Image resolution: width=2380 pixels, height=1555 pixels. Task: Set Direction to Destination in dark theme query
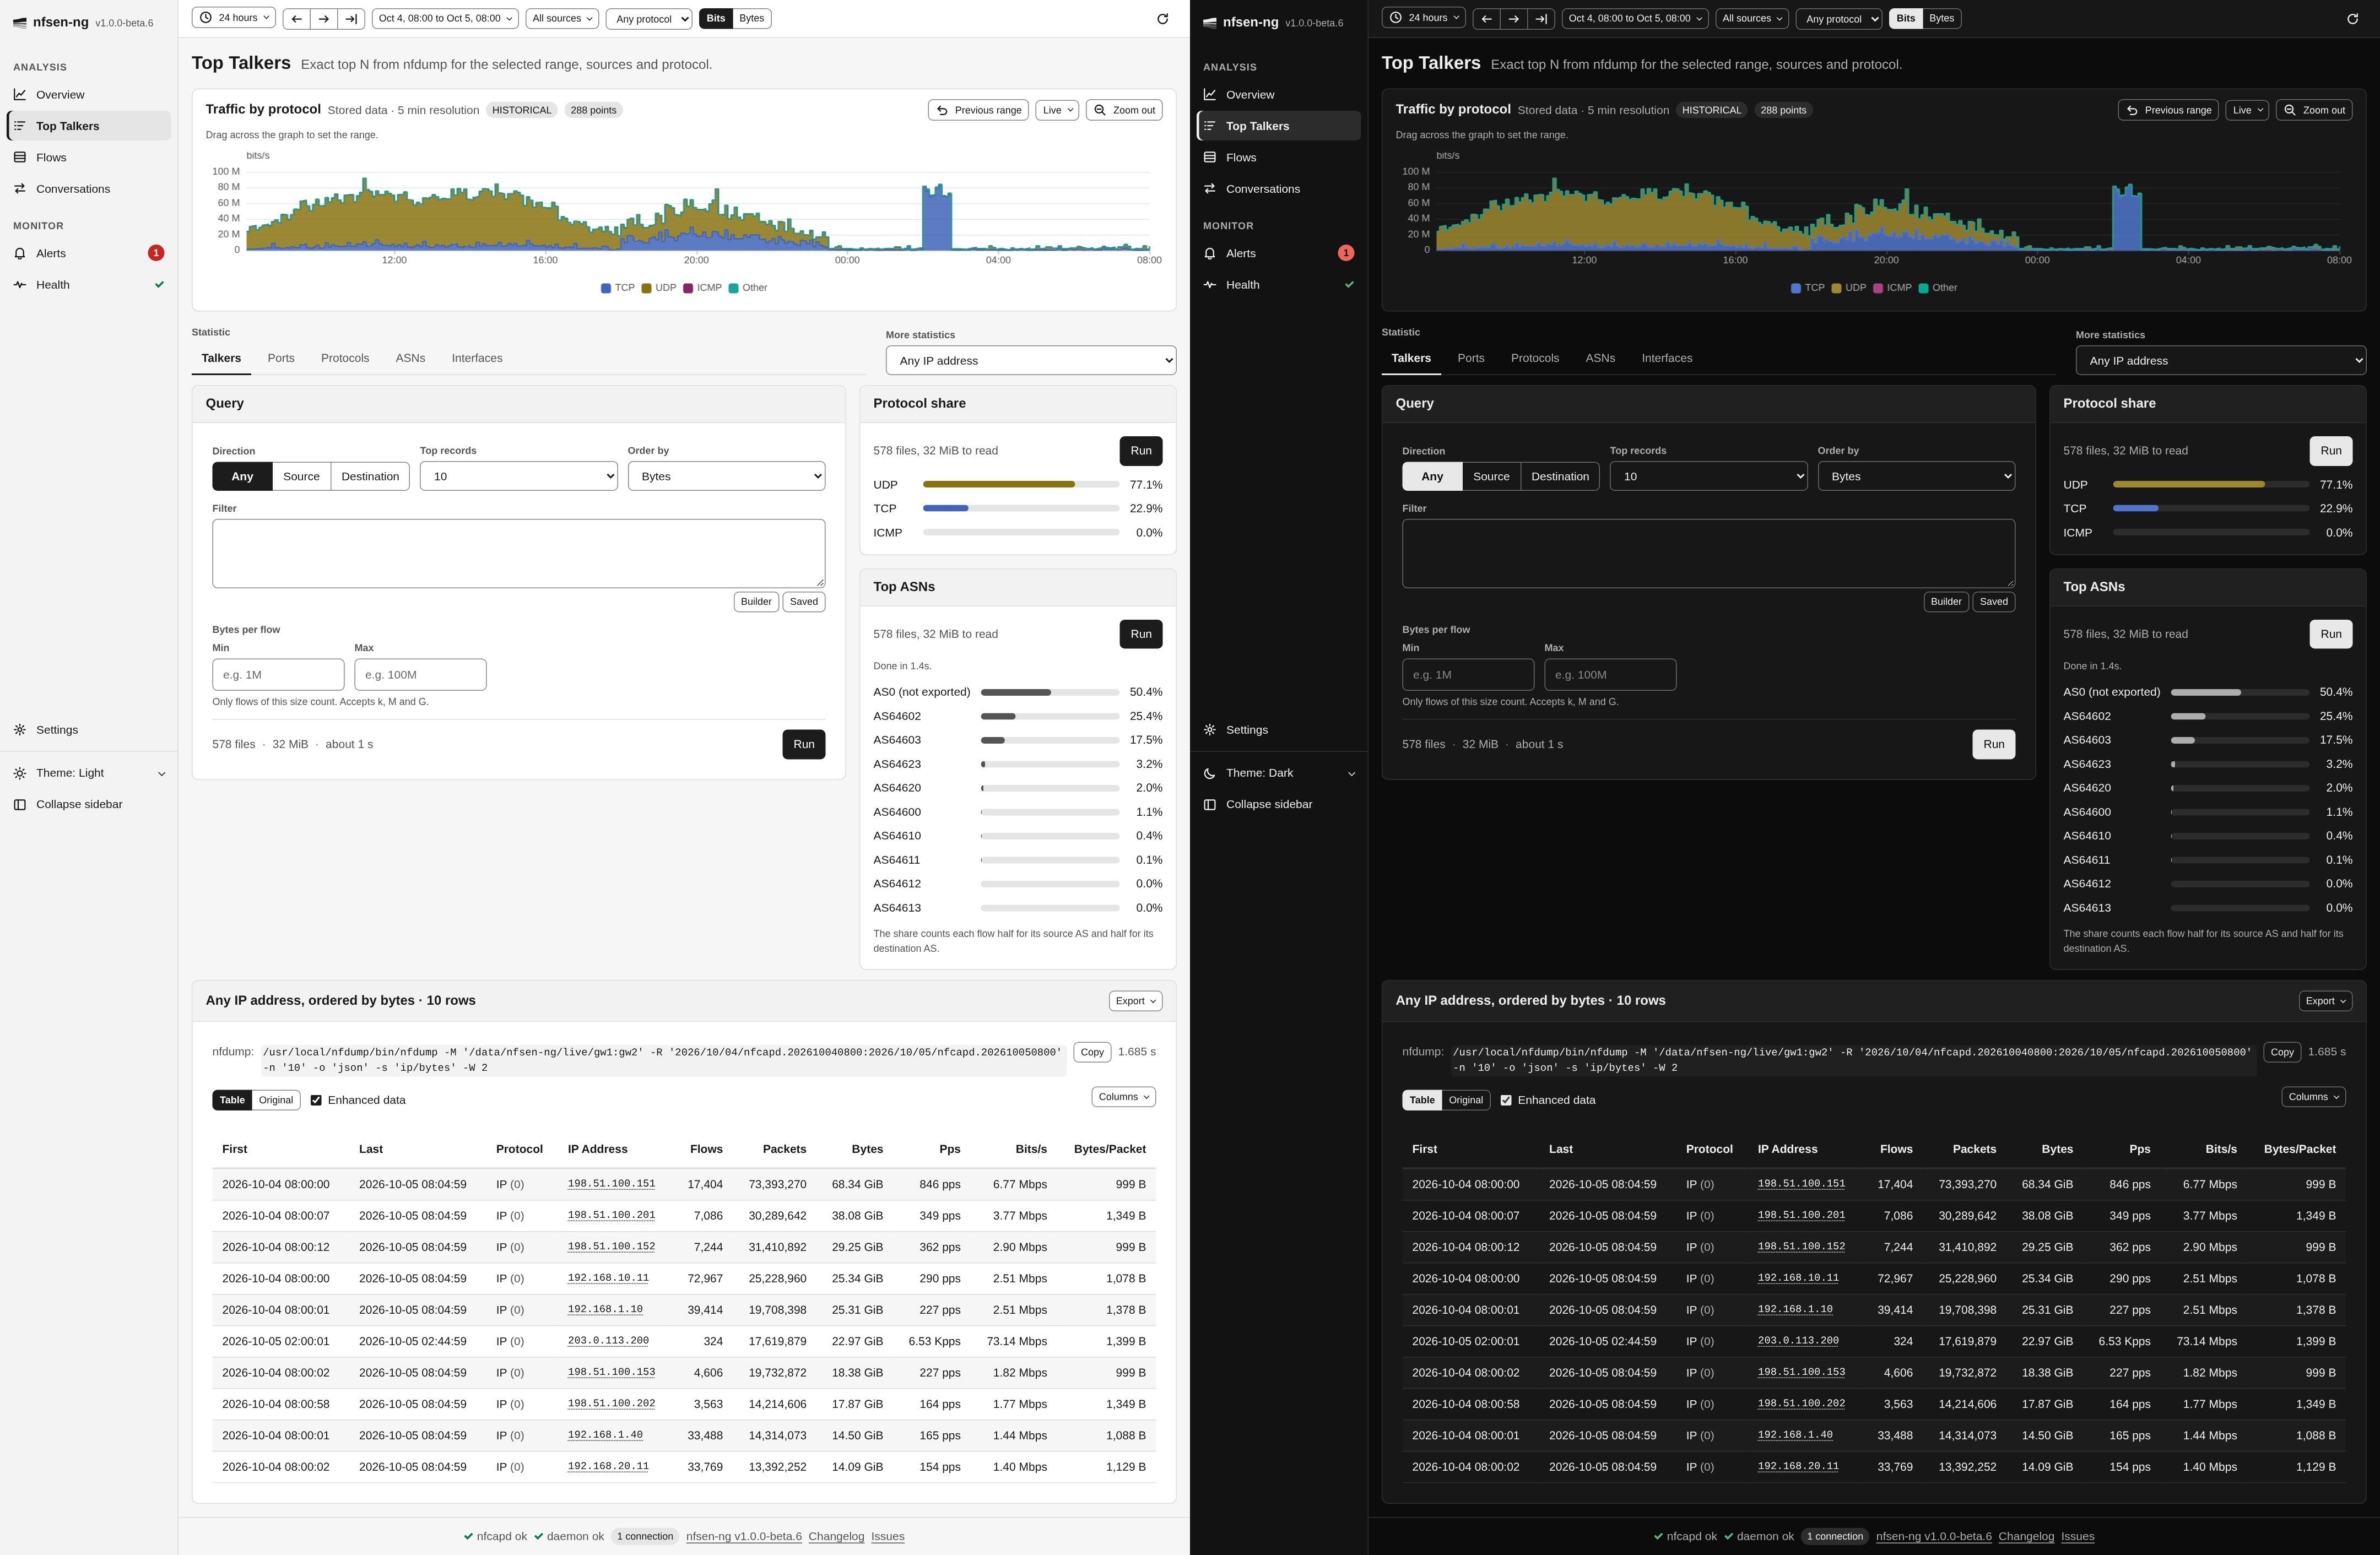click(1560, 476)
